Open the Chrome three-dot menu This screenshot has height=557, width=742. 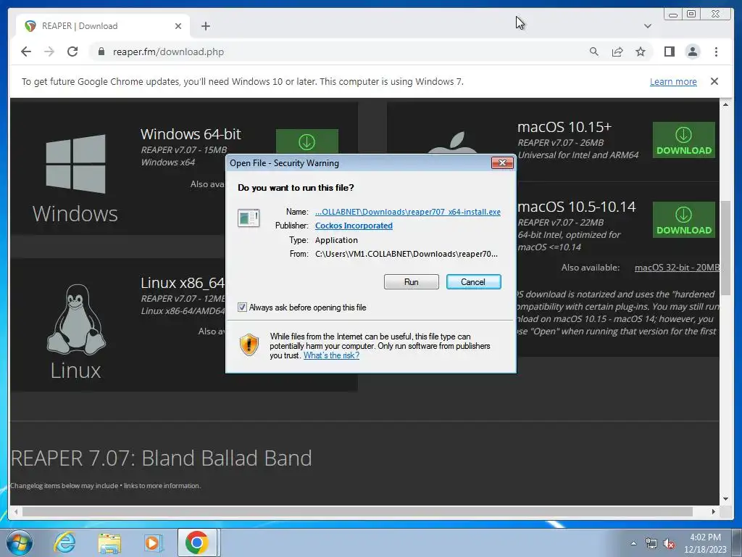coord(716,51)
